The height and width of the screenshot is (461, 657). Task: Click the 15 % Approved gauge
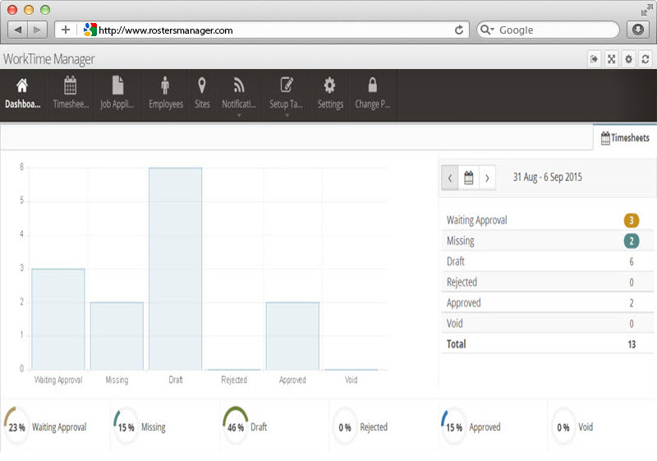click(x=454, y=427)
